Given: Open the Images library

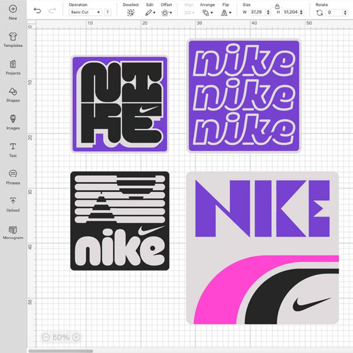Looking at the screenshot, I should (x=13, y=119).
